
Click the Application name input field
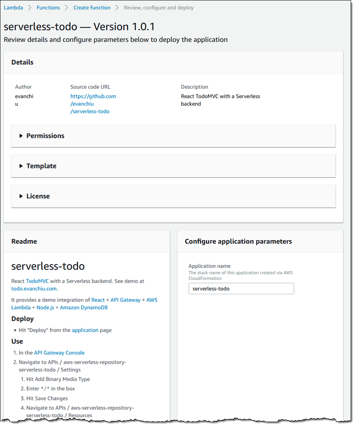(241, 289)
